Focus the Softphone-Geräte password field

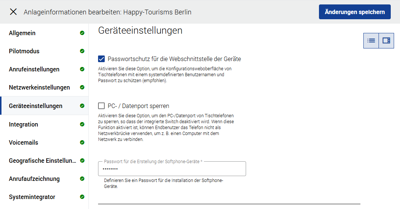point(172,169)
